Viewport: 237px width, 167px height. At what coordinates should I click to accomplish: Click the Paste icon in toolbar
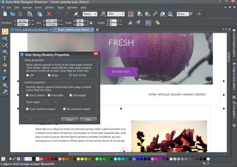pos(40,14)
